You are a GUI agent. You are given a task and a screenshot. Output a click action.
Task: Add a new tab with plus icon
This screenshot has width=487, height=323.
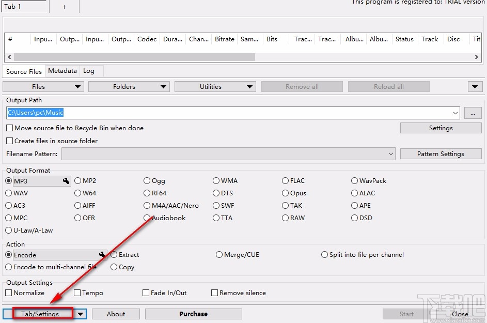pyautogui.click(x=64, y=7)
